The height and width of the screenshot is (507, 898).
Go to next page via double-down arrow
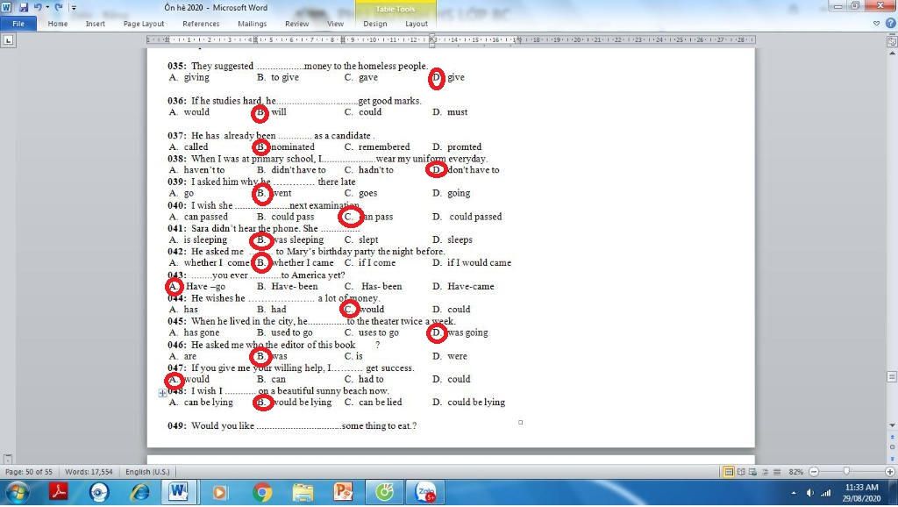pos(892,457)
